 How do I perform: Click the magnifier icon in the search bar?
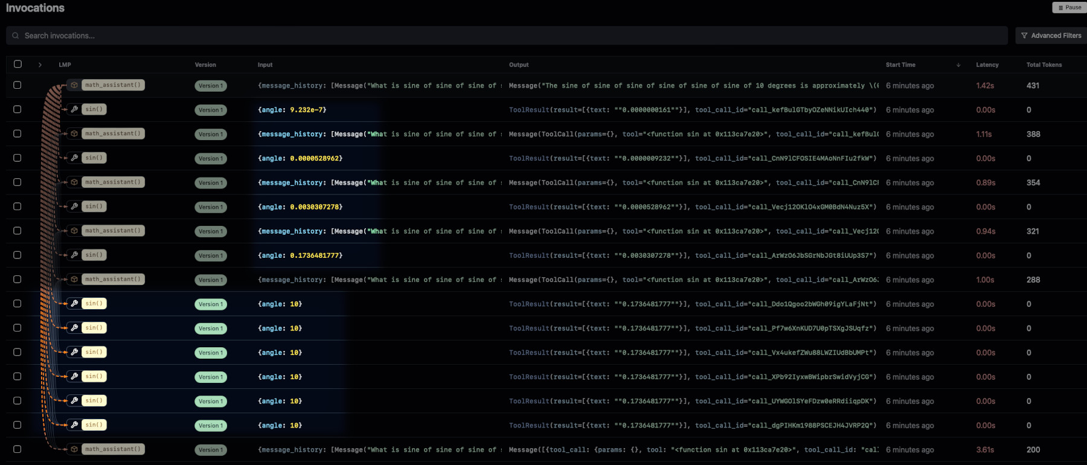point(16,36)
